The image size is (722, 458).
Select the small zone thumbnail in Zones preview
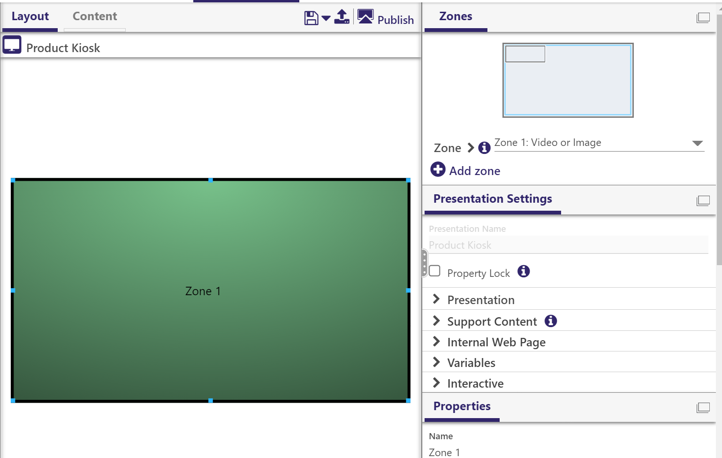pyautogui.click(x=525, y=54)
